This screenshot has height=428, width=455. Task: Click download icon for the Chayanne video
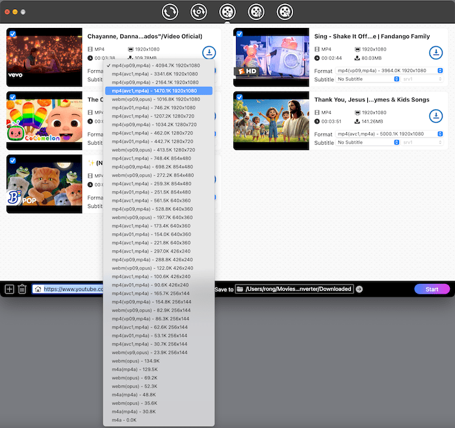(209, 53)
